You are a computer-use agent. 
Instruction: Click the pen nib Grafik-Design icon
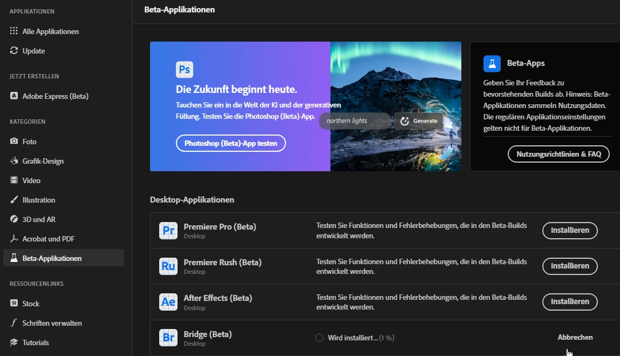(x=14, y=160)
